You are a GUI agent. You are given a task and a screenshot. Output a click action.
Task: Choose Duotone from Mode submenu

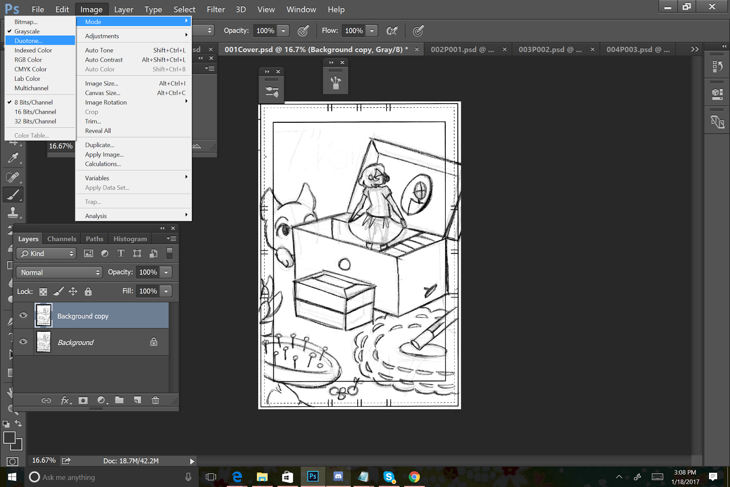click(x=28, y=41)
